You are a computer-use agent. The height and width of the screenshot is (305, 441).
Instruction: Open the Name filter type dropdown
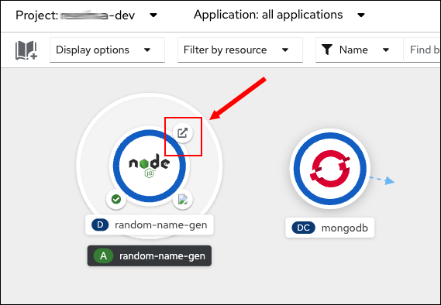click(359, 50)
